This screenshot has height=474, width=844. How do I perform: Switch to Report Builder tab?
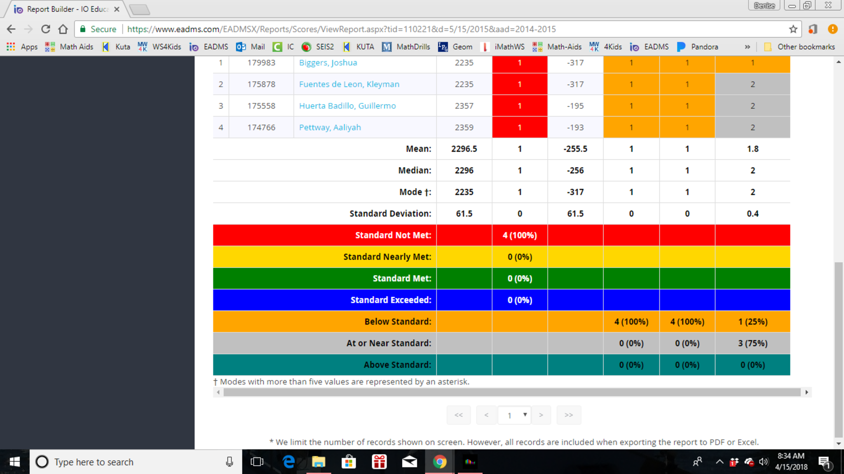(x=66, y=9)
